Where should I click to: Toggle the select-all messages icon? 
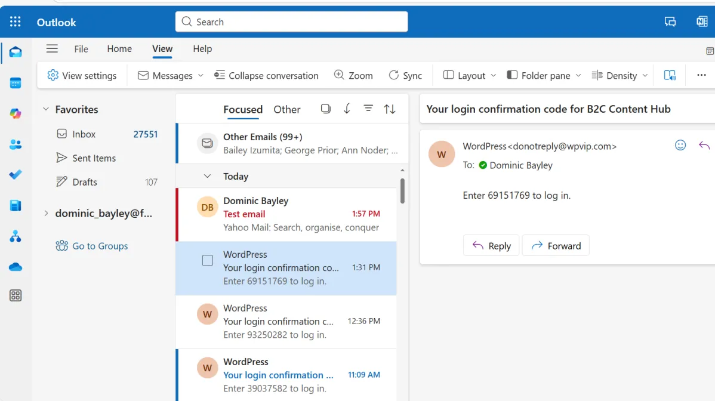click(x=325, y=109)
